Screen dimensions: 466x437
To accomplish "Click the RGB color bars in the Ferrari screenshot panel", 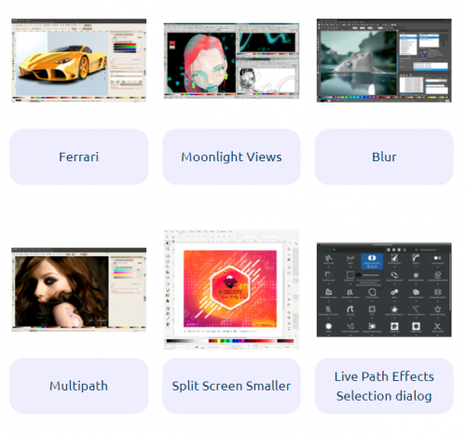I will [x=125, y=47].
